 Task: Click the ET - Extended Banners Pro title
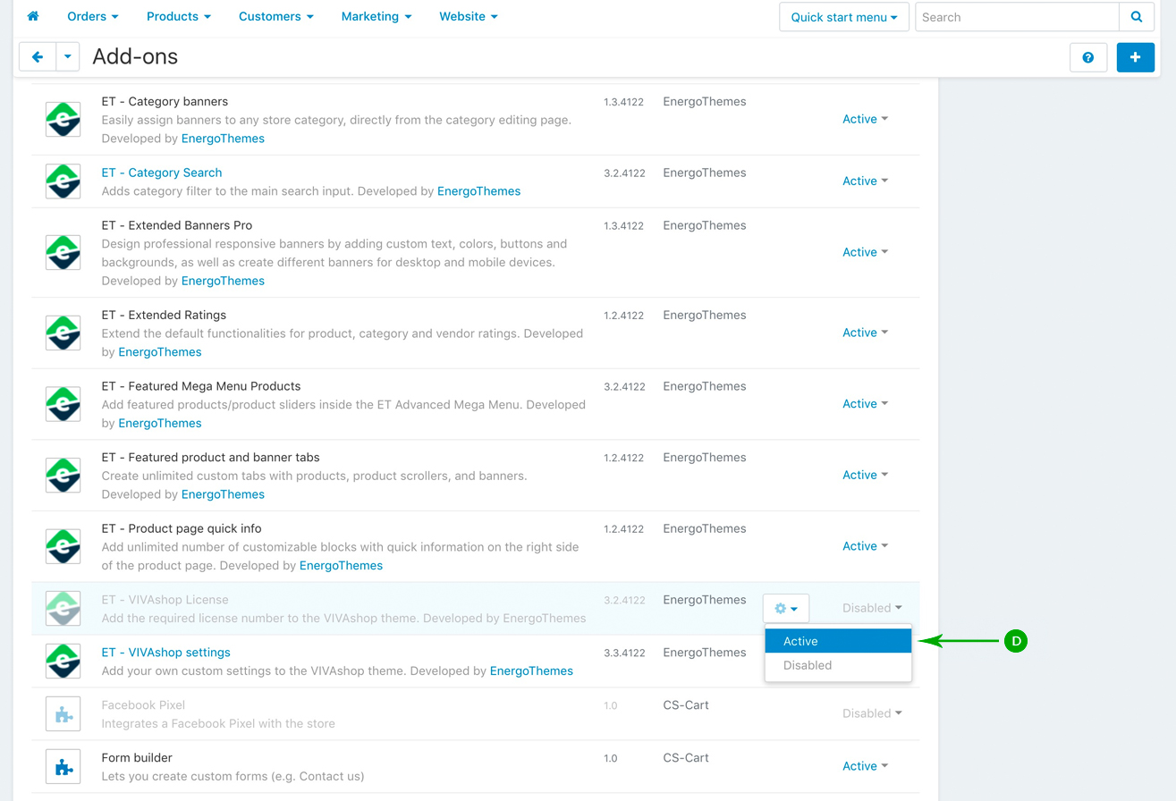[x=177, y=225]
